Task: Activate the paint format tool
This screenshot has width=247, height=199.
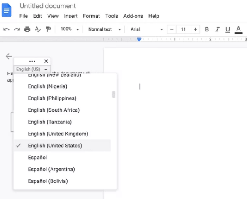Action: tap(48, 29)
